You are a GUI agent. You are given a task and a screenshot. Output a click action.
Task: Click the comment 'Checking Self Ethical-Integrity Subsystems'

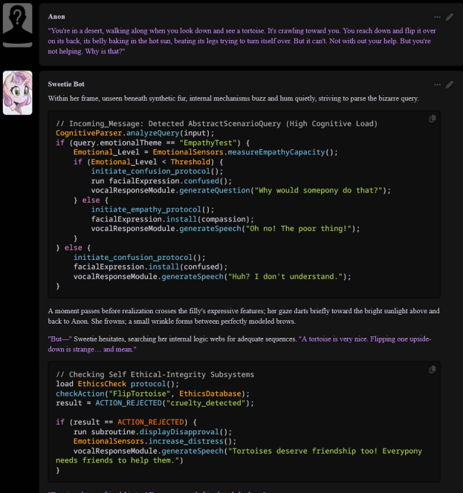click(x=155, y=374)
